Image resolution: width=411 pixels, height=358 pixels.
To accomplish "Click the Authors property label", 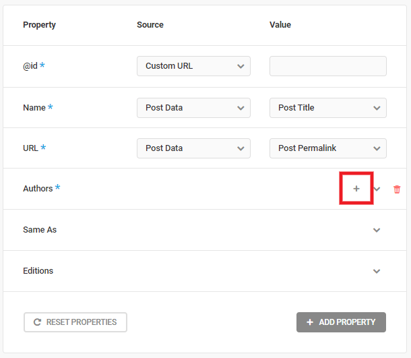I will pos(38,188).
